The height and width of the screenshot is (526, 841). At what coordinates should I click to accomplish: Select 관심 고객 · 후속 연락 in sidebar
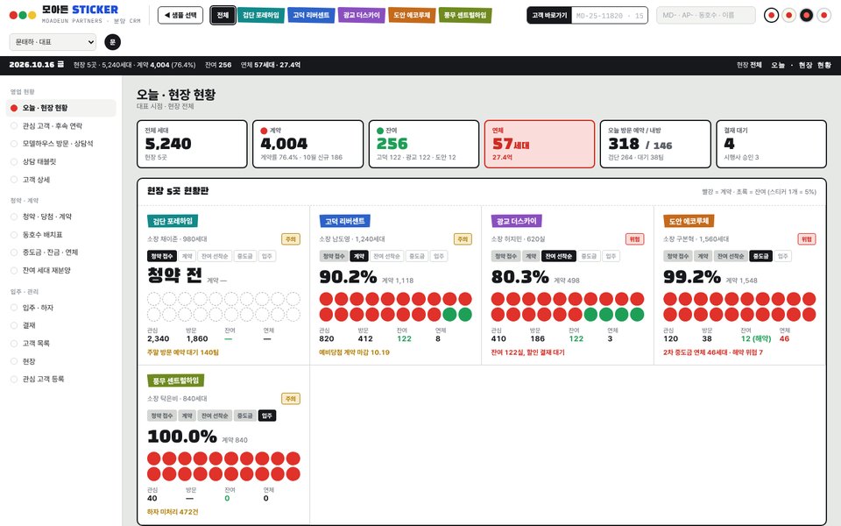point(61,125)
